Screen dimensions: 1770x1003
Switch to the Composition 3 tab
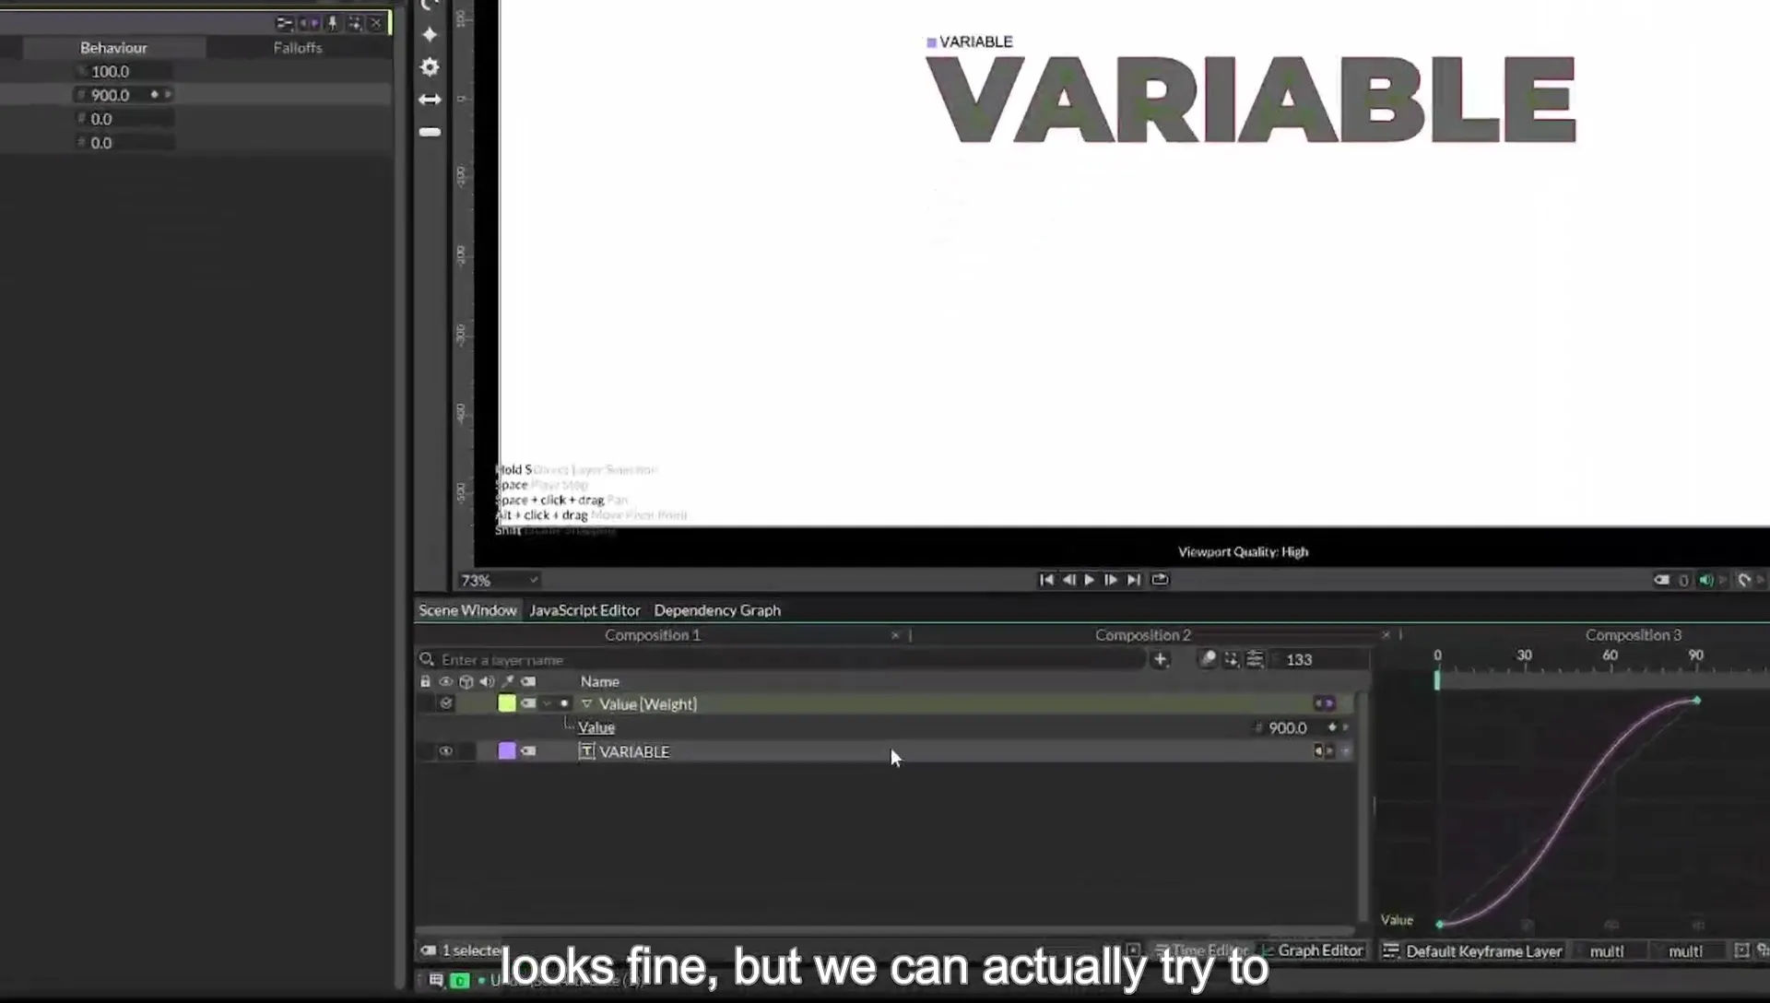coord(1634,635)
